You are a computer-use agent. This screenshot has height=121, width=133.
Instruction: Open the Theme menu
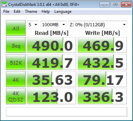[x=31, y=12]
